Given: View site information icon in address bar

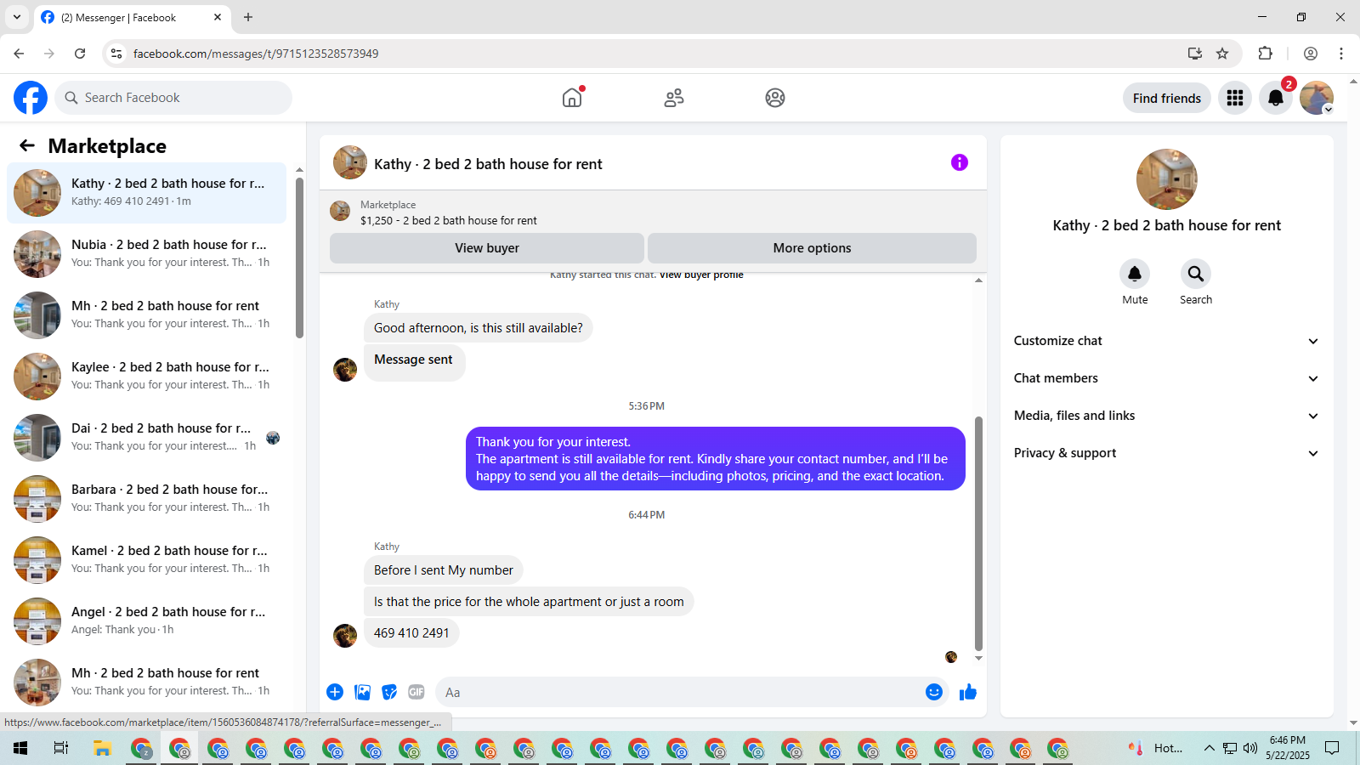Looking at the screenshot, I should [x=116, y=54].
